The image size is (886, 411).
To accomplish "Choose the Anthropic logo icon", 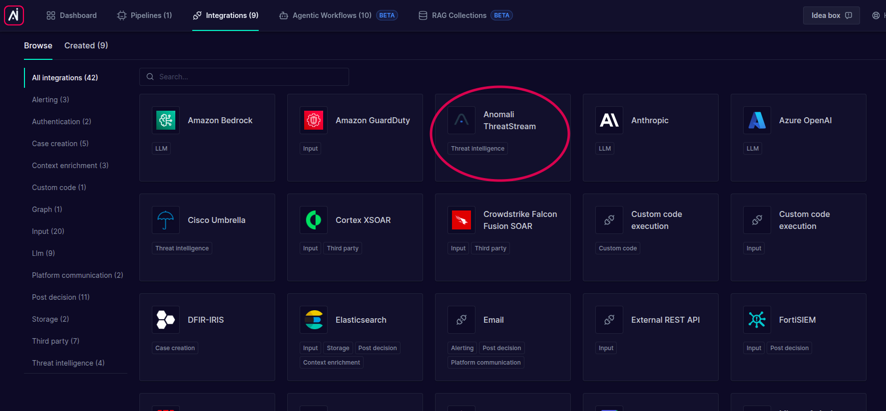I will (x=609, y=120).
